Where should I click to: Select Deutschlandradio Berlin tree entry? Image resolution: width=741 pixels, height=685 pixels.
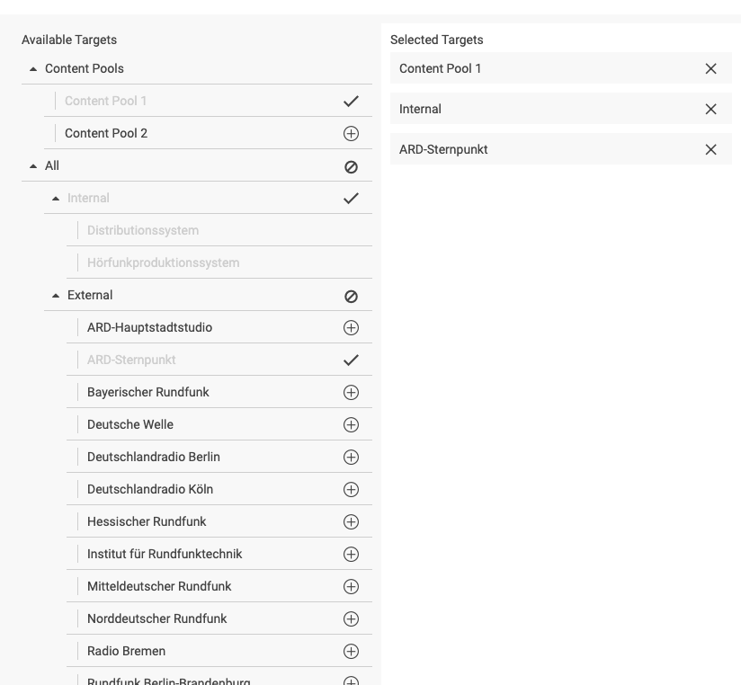pos(153,457)
